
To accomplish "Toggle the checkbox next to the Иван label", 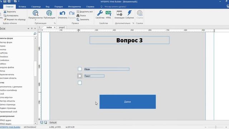I will [x=80, y=69].
